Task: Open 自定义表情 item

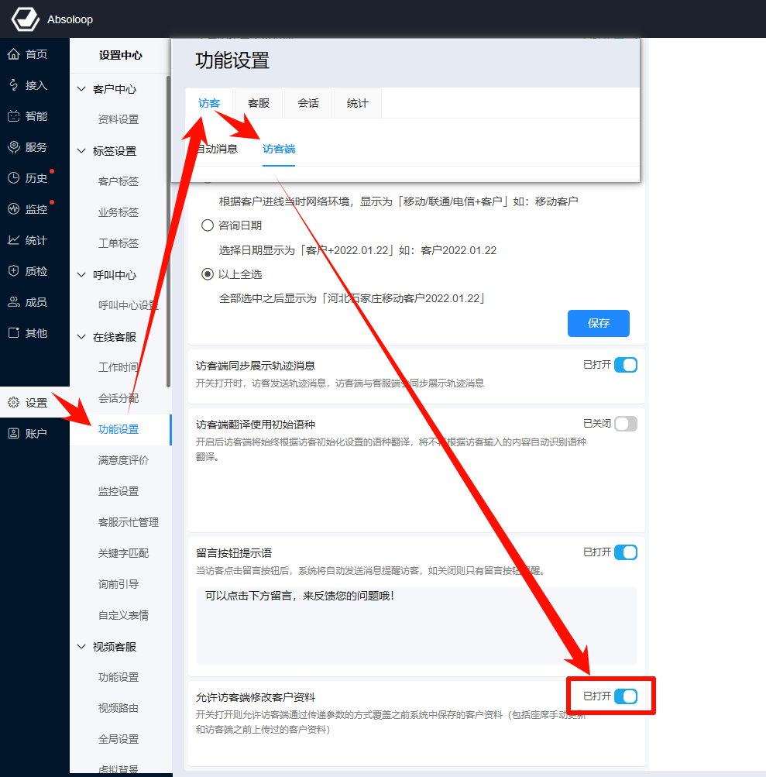Action: click(123, 615)
